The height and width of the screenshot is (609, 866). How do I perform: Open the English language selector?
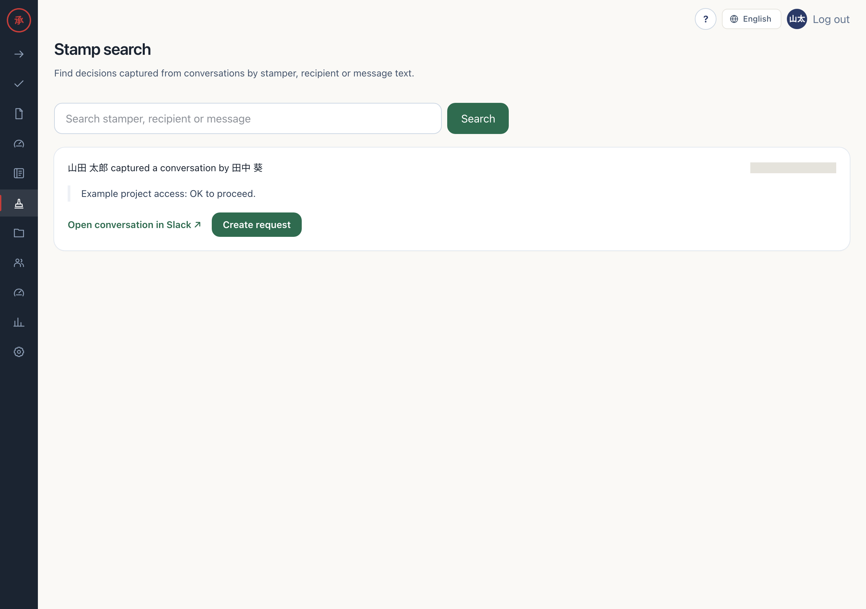pos(751,19)
